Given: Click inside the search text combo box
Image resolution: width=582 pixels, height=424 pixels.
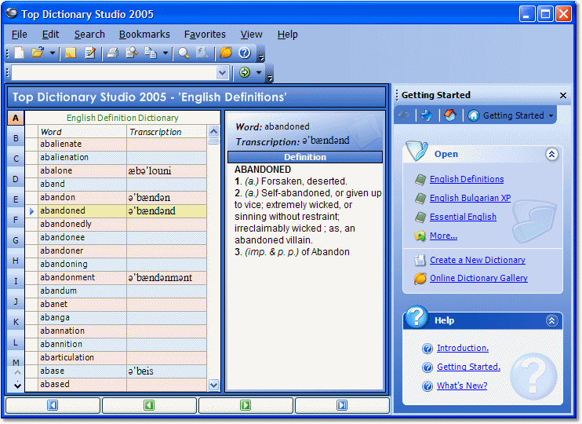Looking at the screenshot, I should [115, 72].
